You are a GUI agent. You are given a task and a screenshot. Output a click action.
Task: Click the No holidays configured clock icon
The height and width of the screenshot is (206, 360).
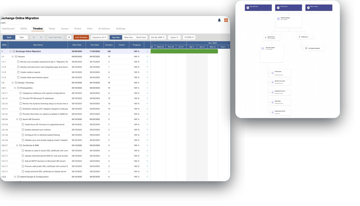tap(306, 48)
